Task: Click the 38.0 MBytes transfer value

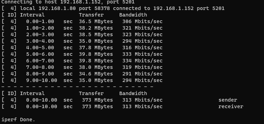Action: (x=96, y=67)
